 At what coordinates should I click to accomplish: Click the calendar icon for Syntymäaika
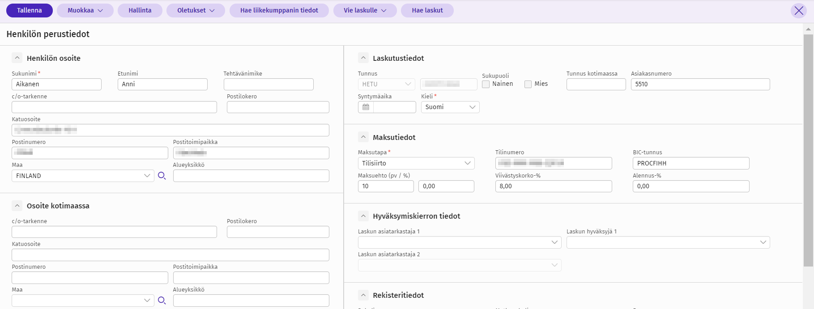[366, 107]
